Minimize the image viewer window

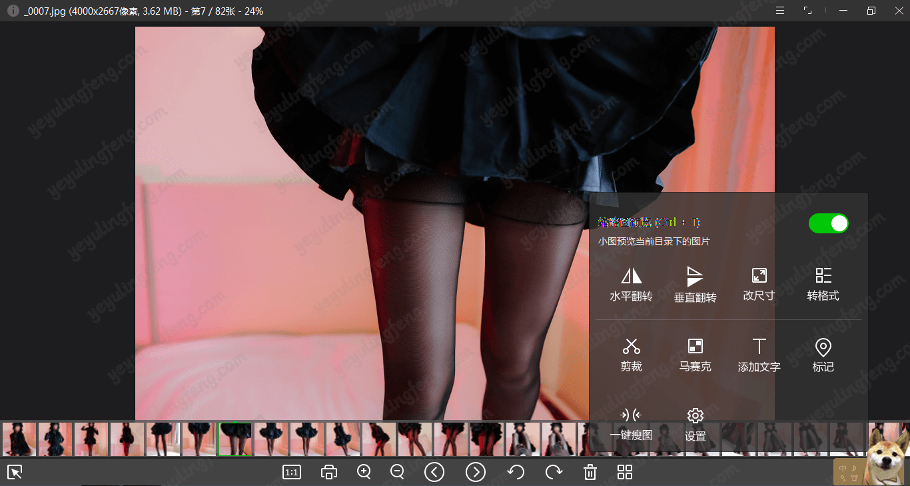(843, 11)
